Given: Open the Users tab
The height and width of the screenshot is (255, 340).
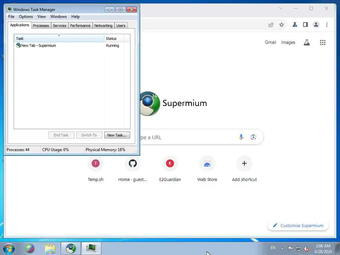Looking at the screenshot, I should point(121,26).
